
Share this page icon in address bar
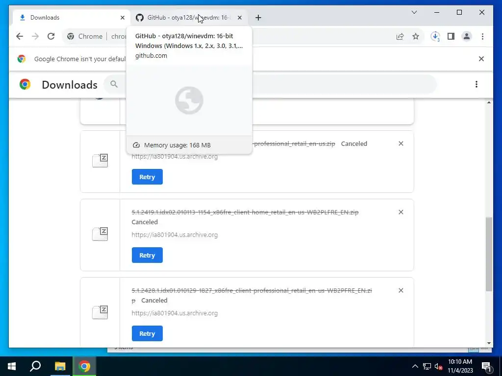pyautogui.click(x=400, y=36)
